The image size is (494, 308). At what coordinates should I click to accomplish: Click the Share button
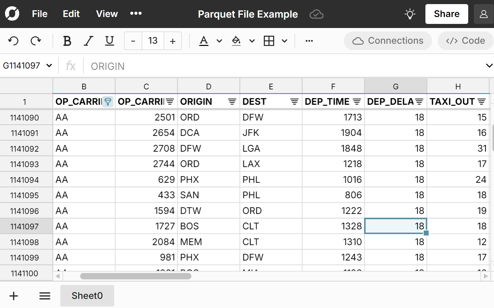tap(446, 14)
